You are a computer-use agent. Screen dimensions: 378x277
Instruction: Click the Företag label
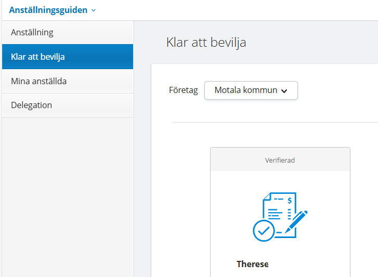tap(183, 90)
